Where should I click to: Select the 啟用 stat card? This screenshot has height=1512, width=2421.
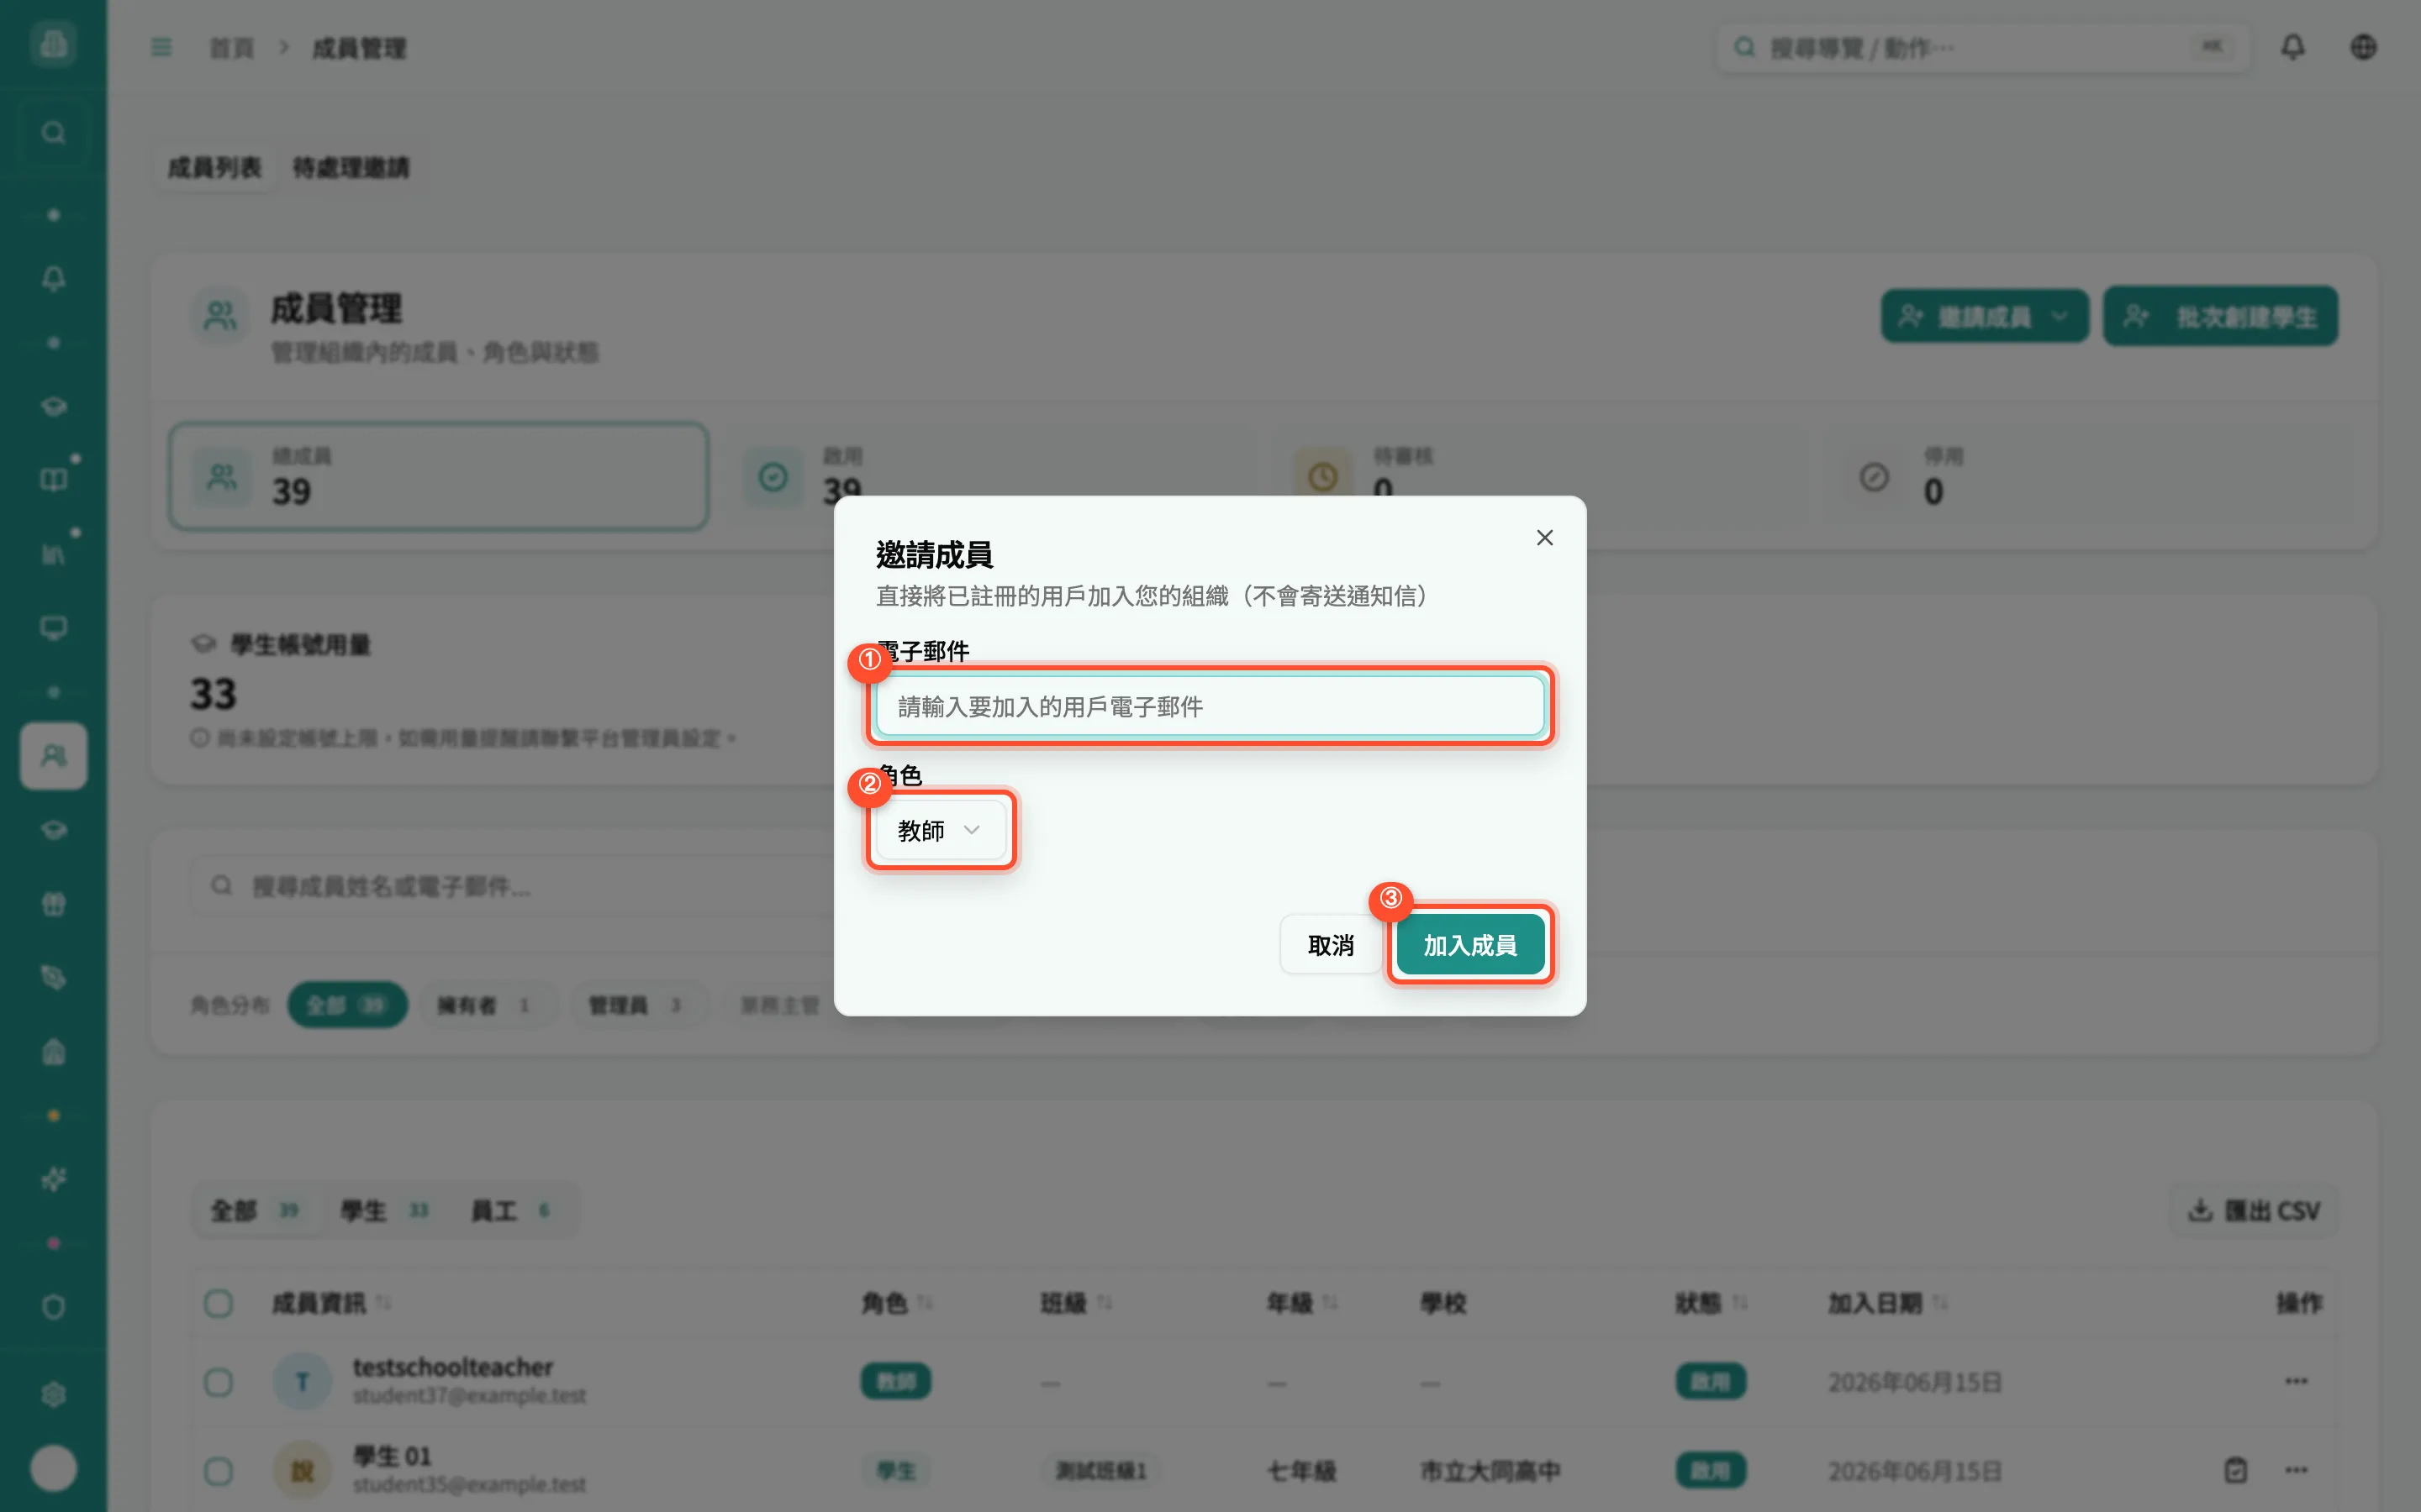coord(990,476)
